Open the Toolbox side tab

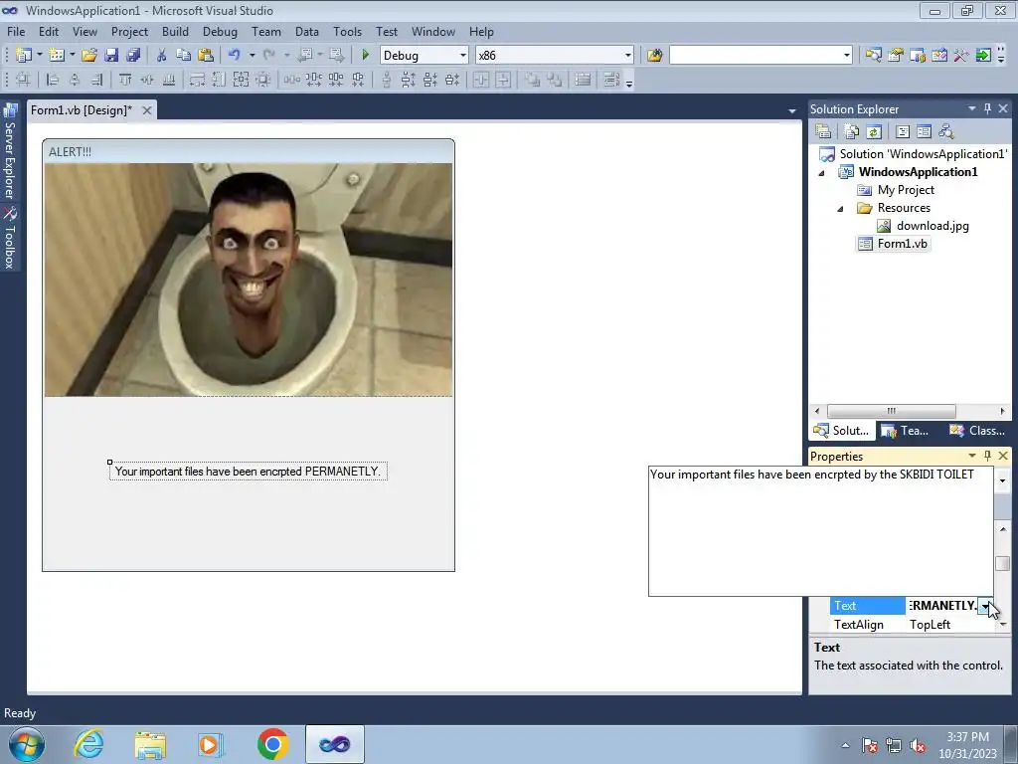tap(10, 238)
